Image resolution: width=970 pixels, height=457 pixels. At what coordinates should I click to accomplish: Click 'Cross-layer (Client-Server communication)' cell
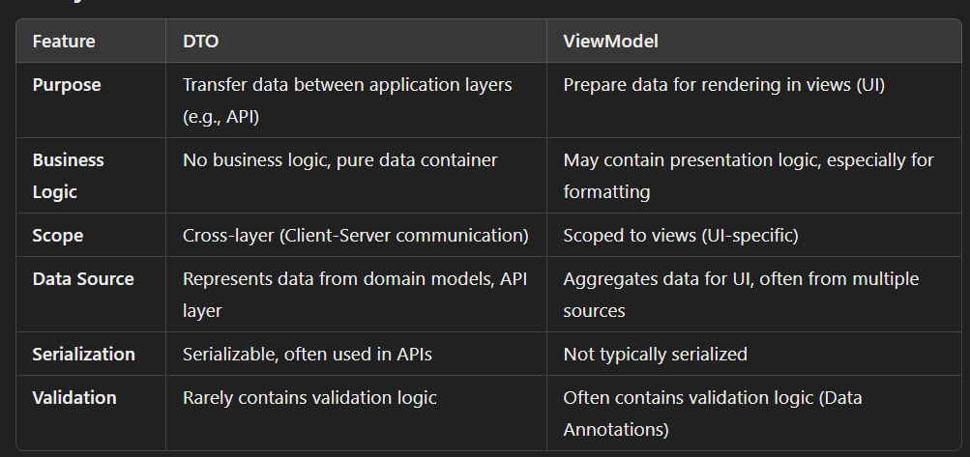click(356, 236)
